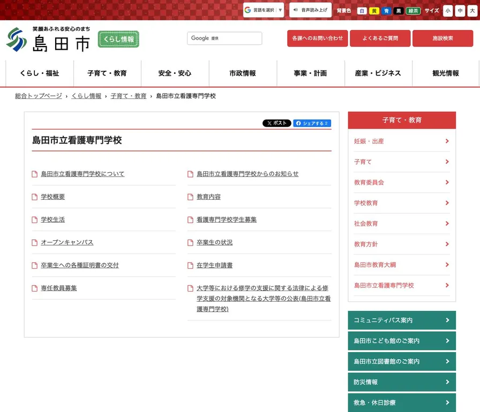The width and height of the screenshot is (480, 412).
Task: Expand the 教育委員会 sidebar entry
Action: (x=402, y=182)
